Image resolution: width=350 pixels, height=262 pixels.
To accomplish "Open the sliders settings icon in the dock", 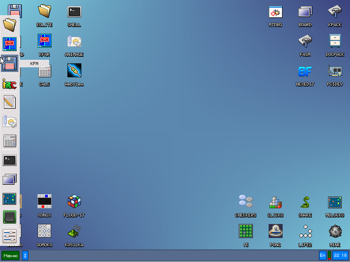I will pos(10,236).
